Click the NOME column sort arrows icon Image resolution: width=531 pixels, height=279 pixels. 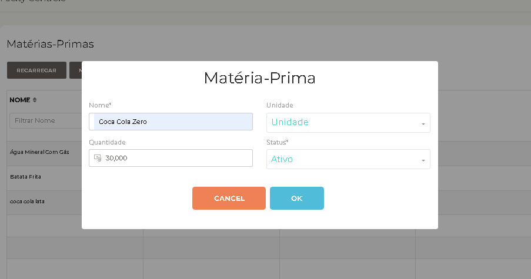pos(35,100)
